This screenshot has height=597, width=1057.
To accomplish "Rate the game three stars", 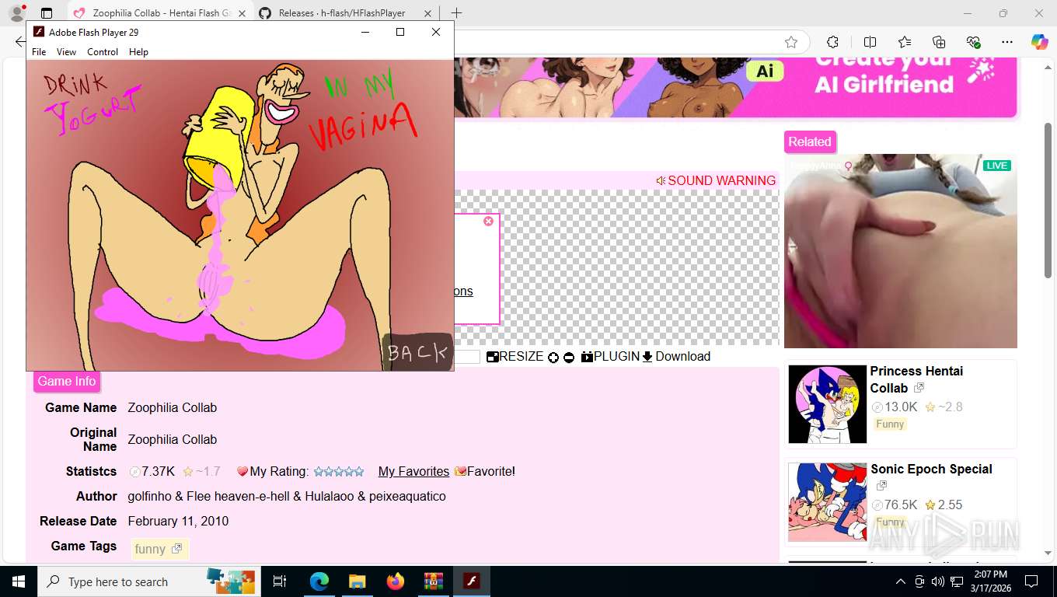I will (x=339, y=472).
